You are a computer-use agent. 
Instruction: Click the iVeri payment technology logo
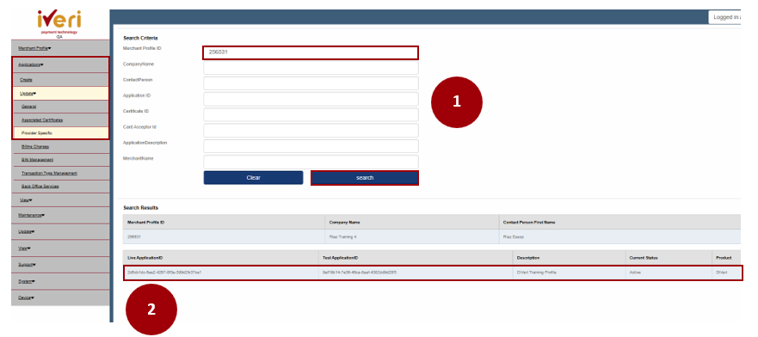(59, 21)
